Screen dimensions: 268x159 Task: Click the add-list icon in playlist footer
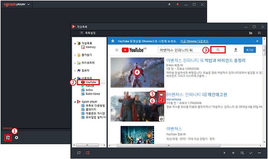(242, 153)
